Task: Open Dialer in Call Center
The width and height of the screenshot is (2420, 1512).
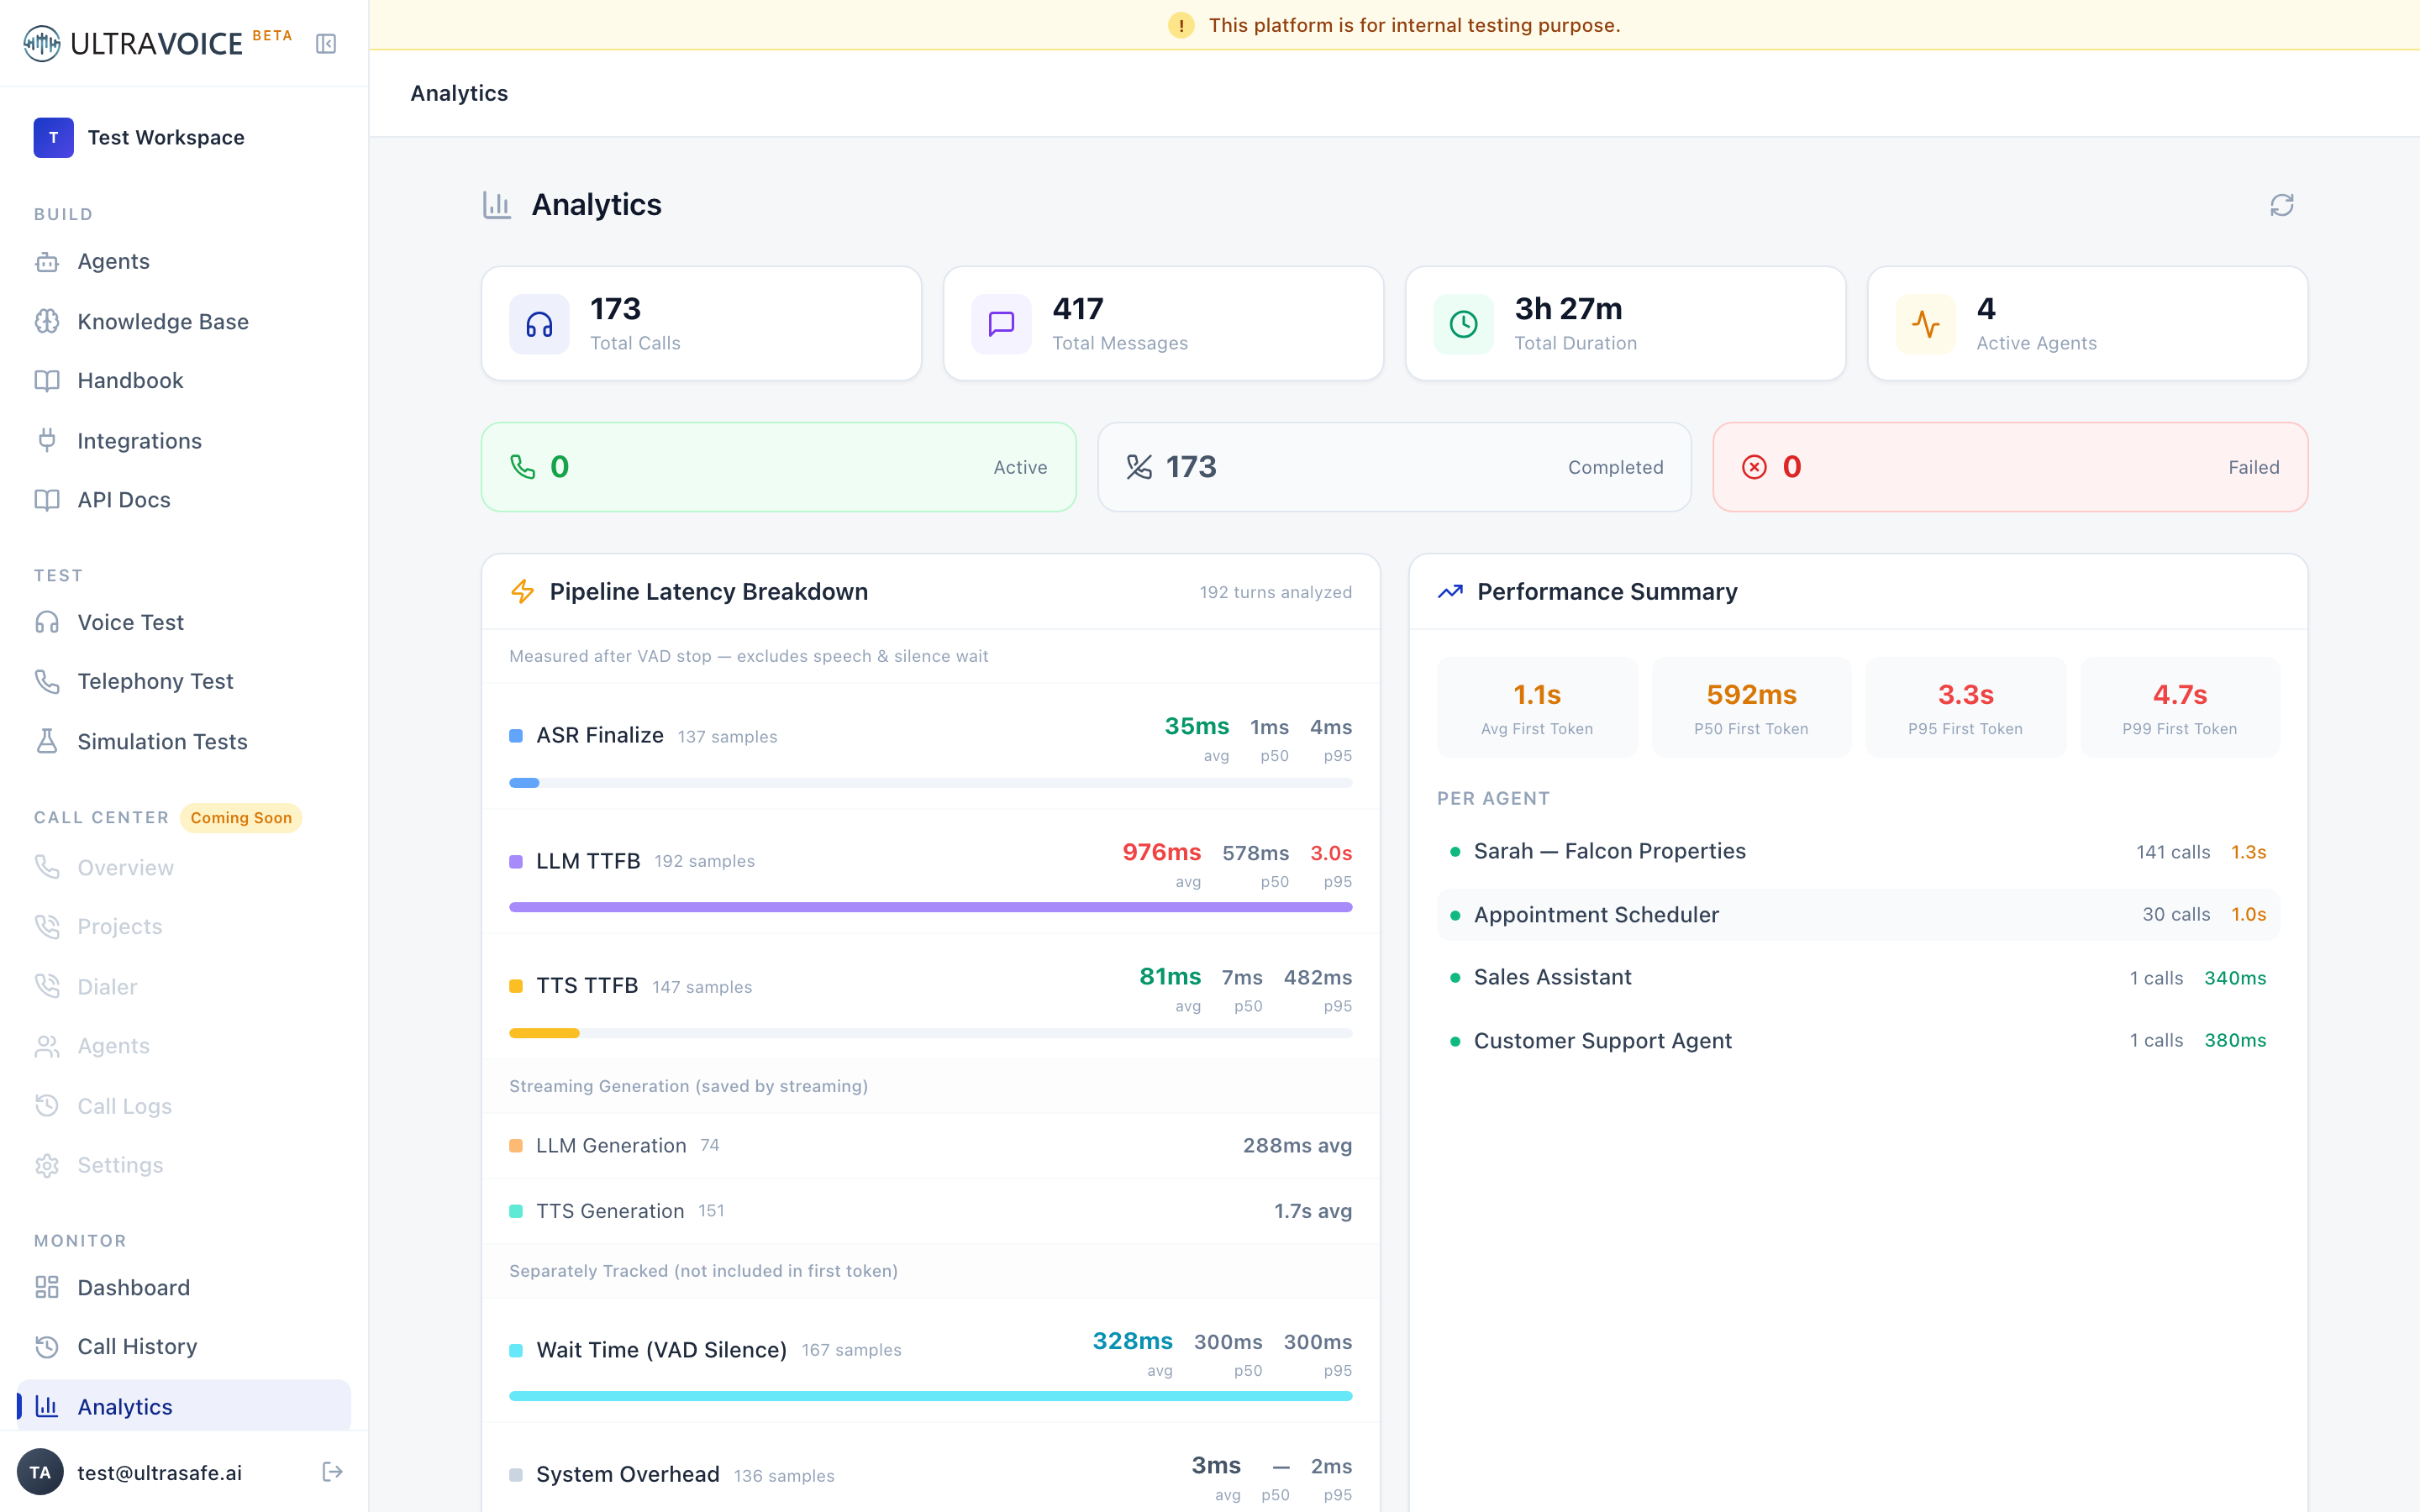Action: click(184, 986)
